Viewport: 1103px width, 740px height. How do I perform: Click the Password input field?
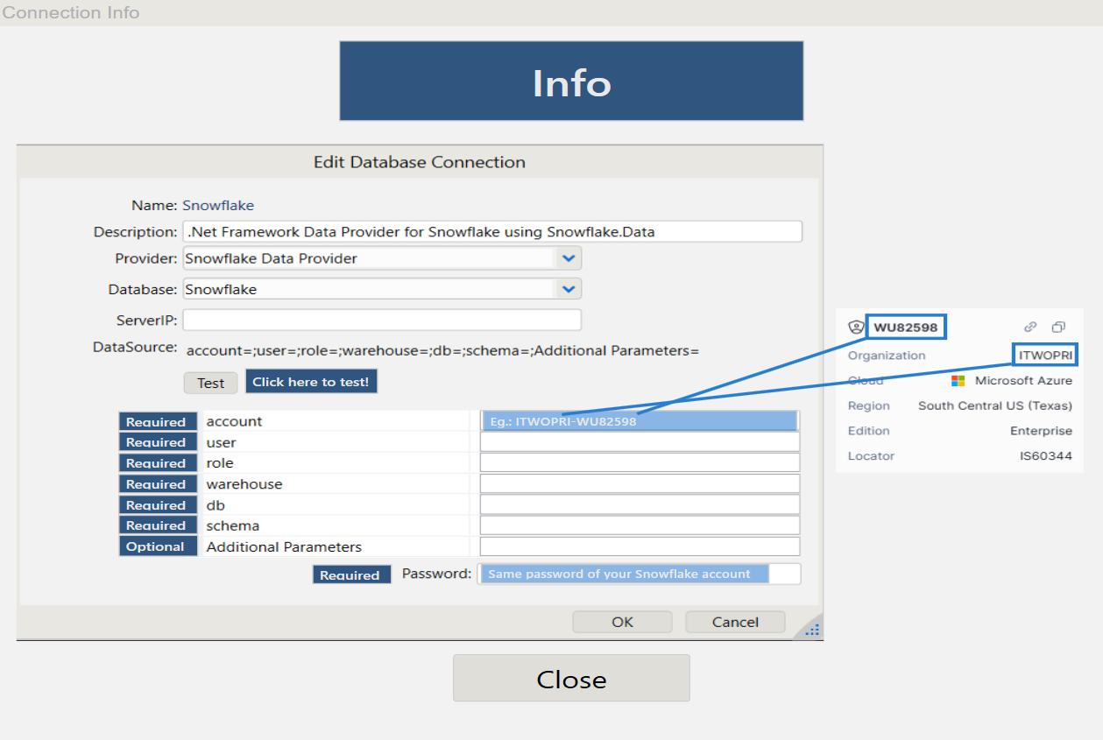click(640, 574)
